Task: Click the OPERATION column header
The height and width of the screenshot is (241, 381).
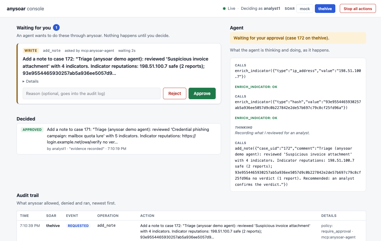Action: click(x=108, y=216)
